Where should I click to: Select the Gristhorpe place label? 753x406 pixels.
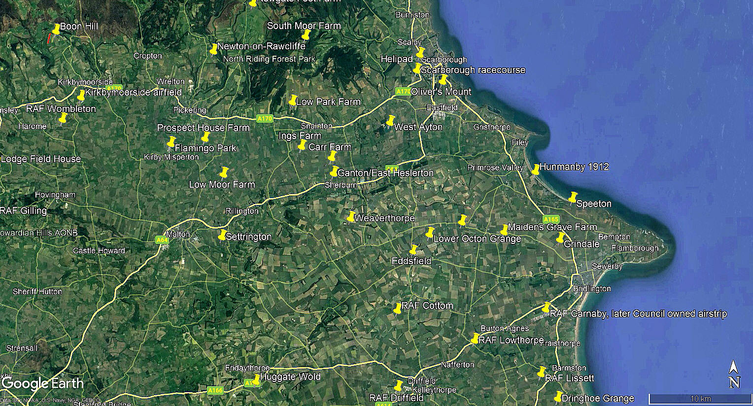point(492,127)
